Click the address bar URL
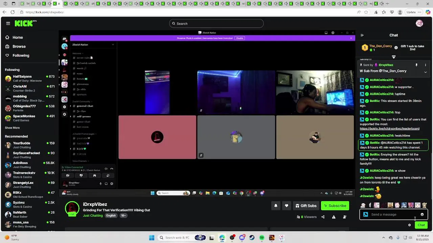This screenshot has height=243, width=433. click(x=45, y=12)
